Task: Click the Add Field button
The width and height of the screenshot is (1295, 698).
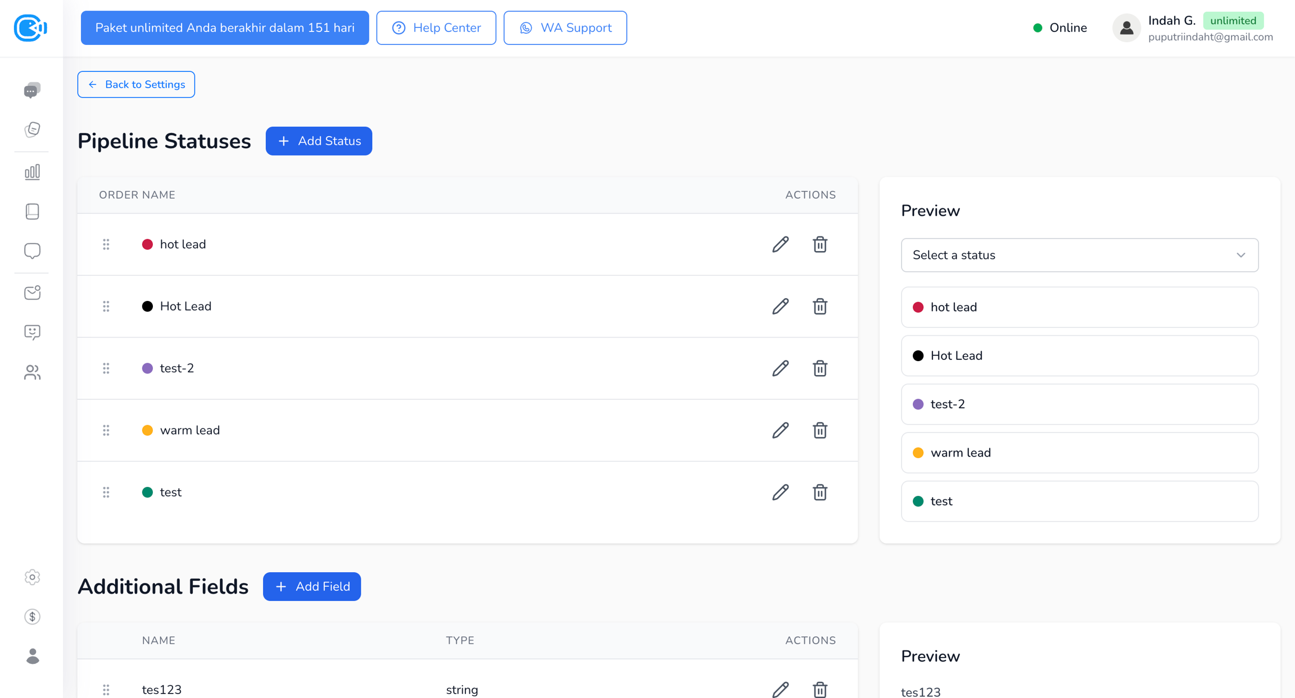Action: [311, 586]
